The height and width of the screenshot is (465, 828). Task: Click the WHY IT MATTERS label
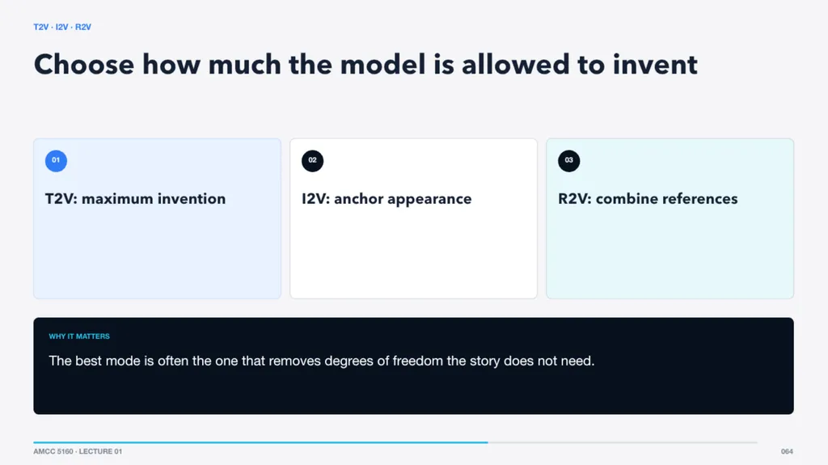(x=79, y=336)
